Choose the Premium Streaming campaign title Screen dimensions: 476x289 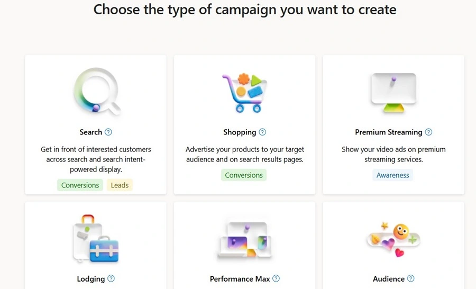point(388,132)
